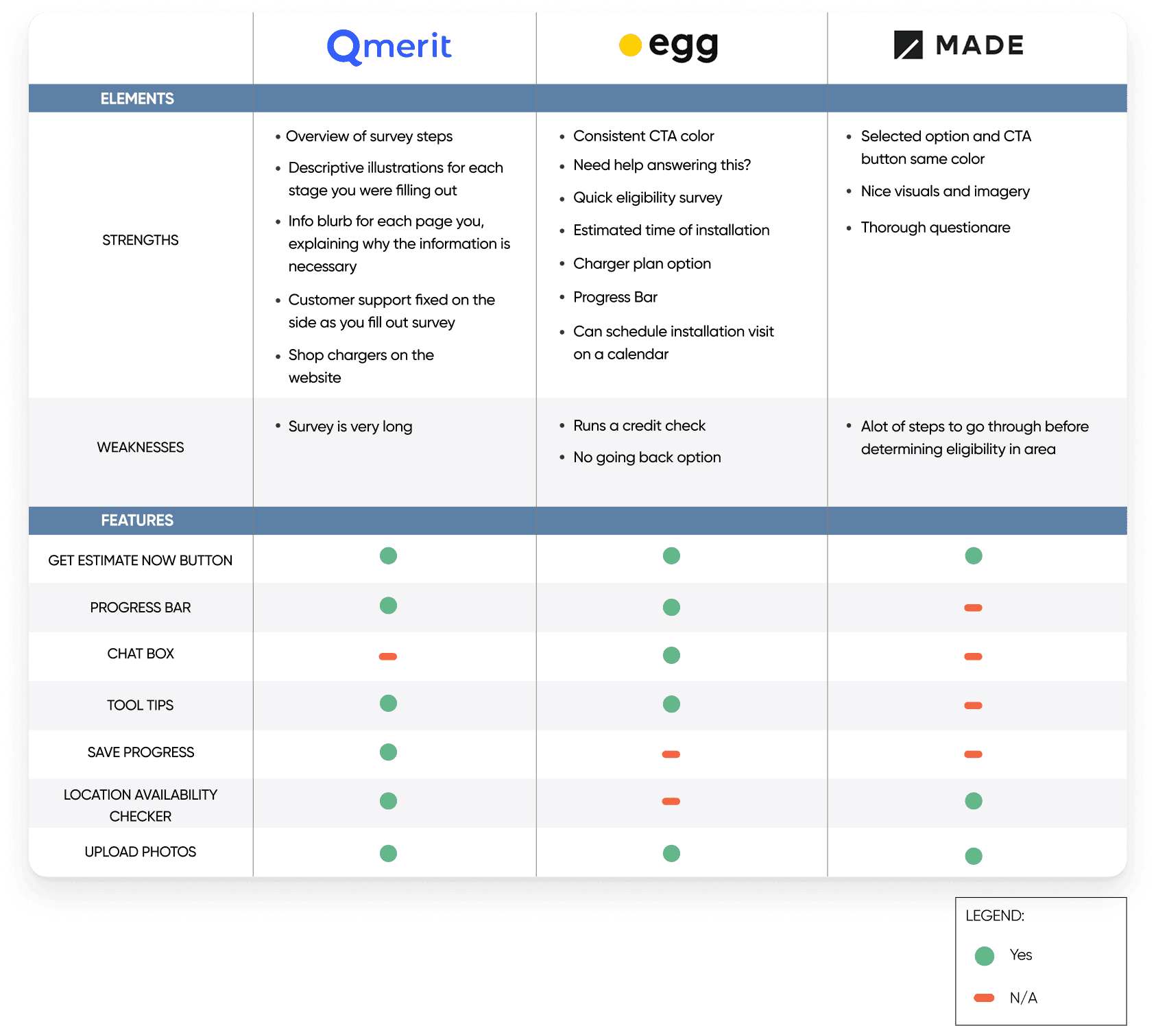This screenshot has height=1026, width=1156.
Task: Click Qmerit's green dot for Get Estimate Now Button
Action: click(x=388, y=556)
